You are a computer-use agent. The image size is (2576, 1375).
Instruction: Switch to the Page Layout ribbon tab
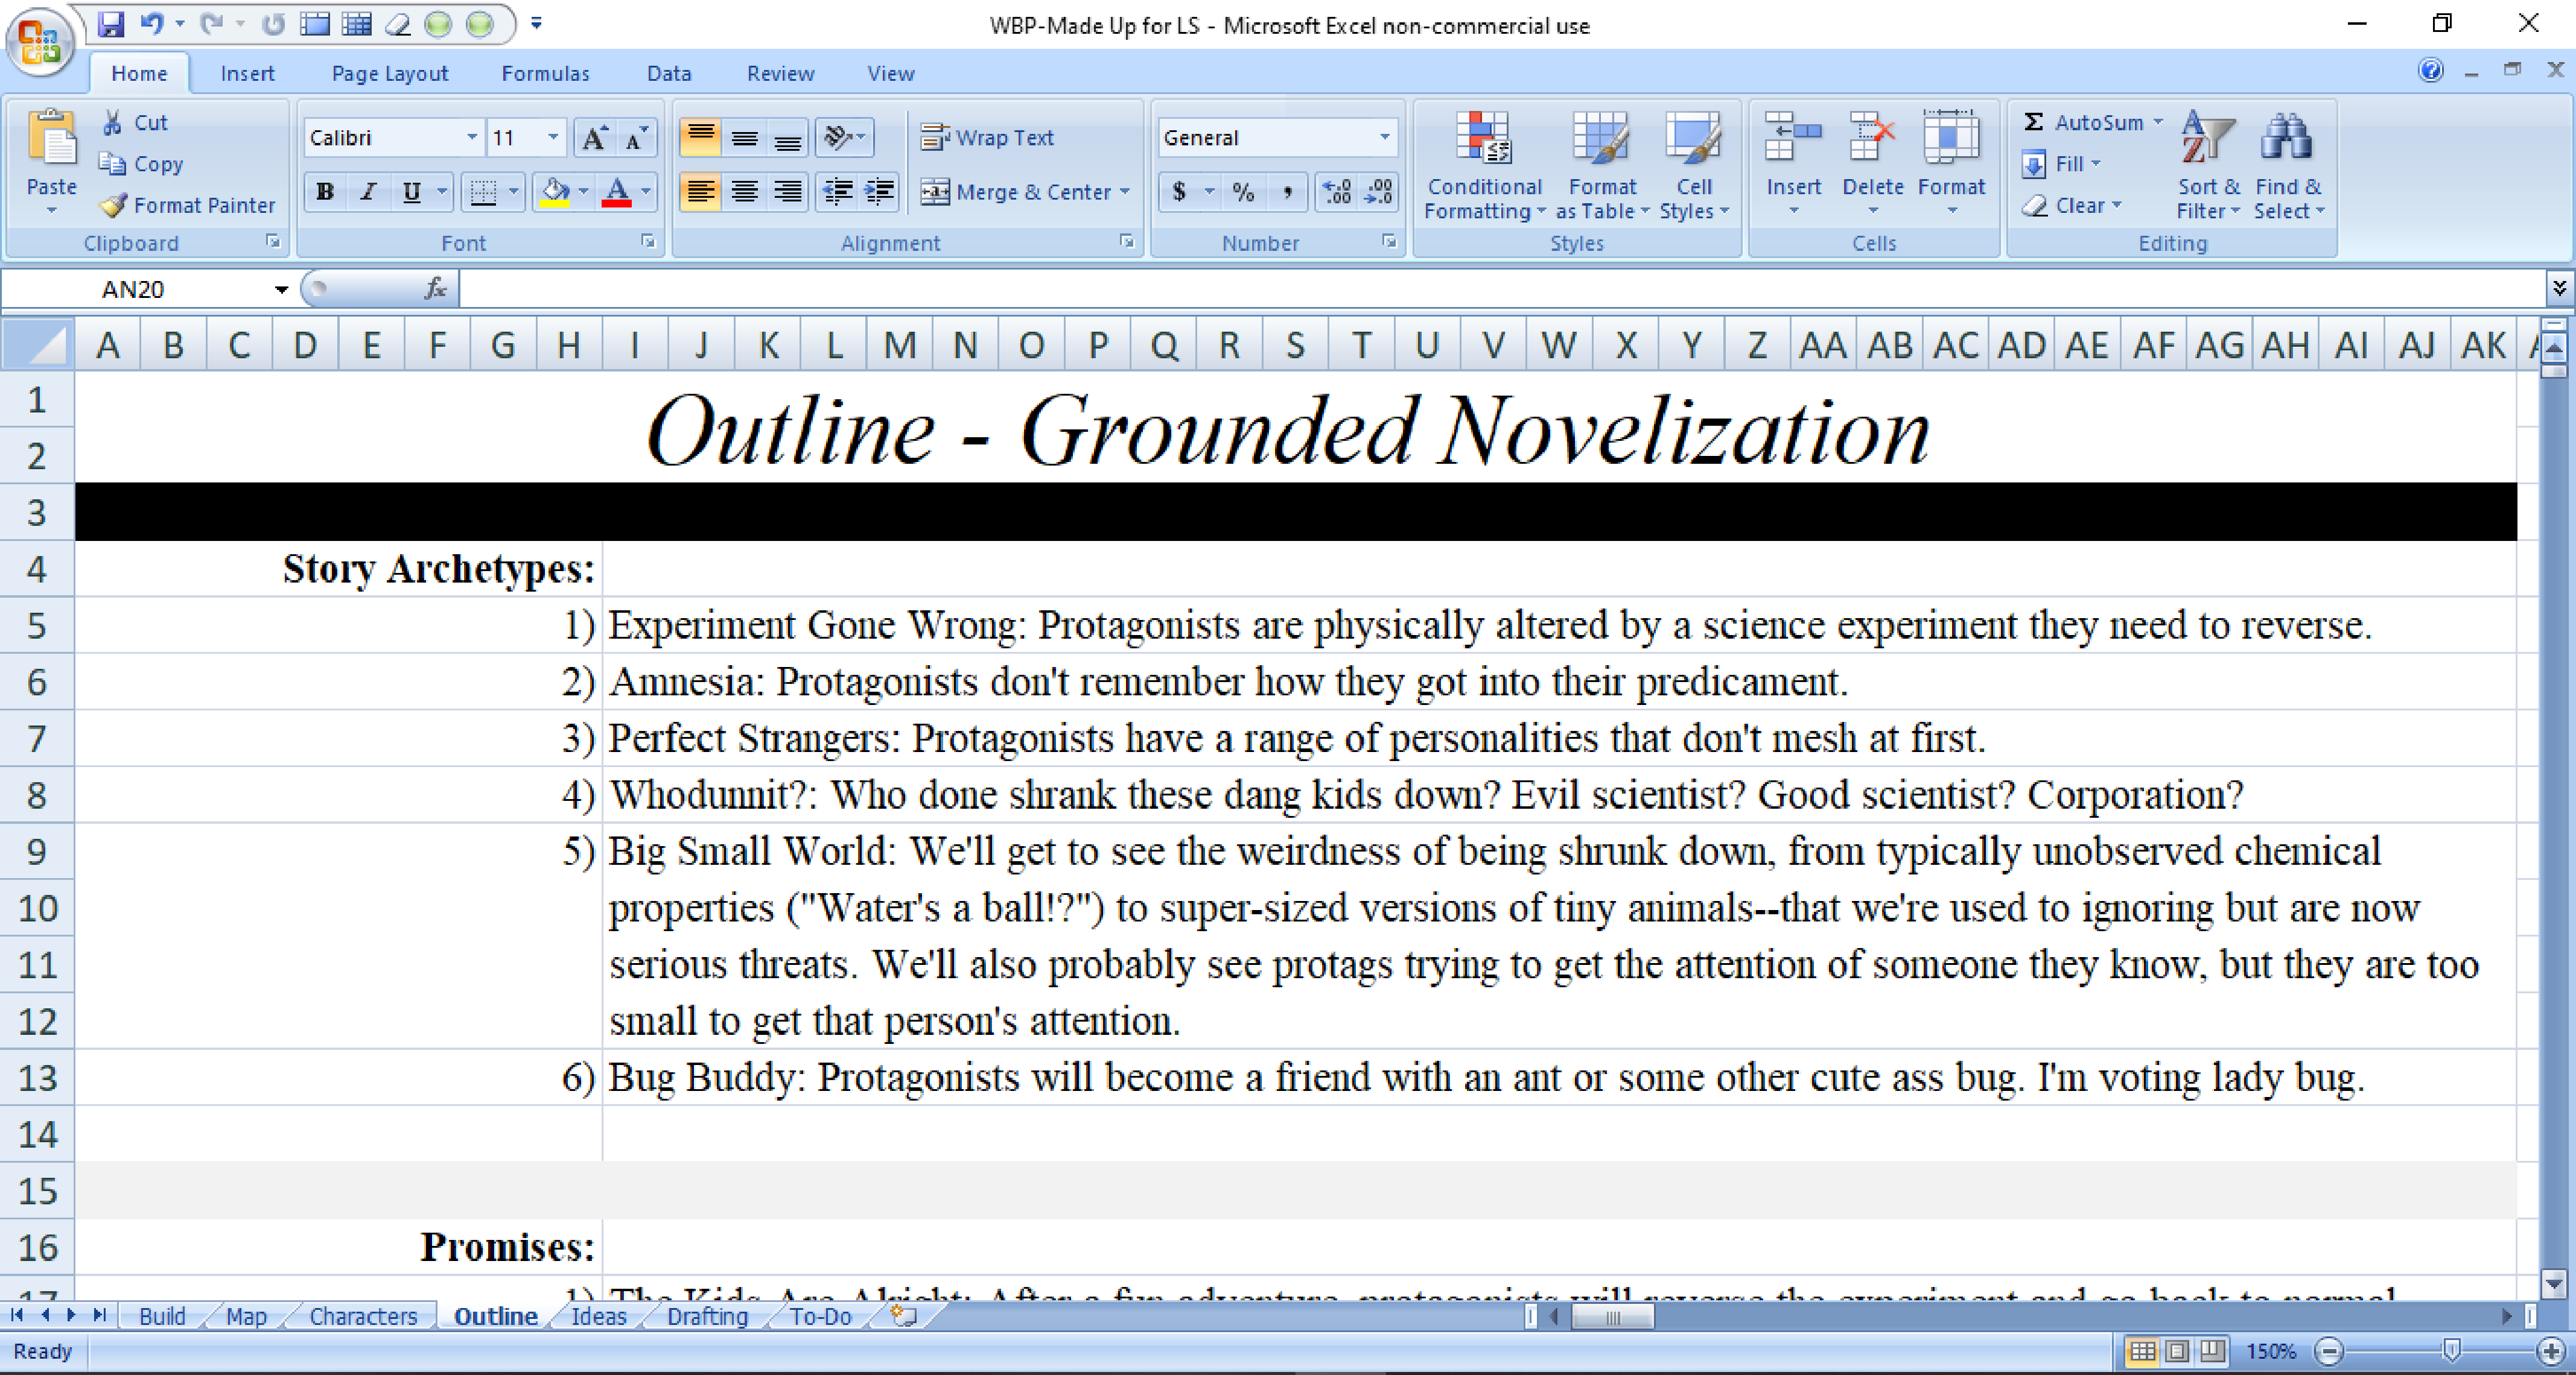tap(389, 74)
